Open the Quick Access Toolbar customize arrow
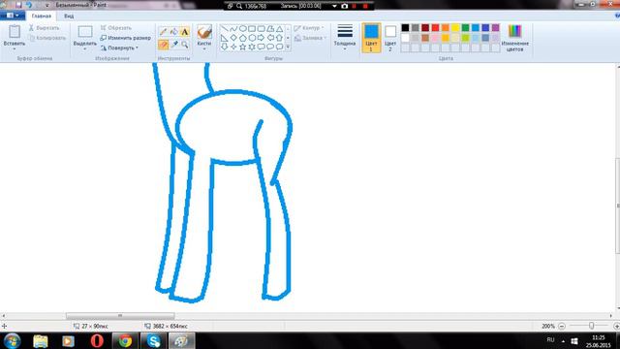 (x=47, y=5)
